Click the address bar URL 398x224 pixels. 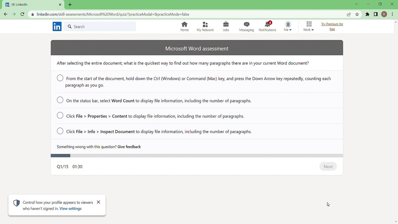(113, 14)
